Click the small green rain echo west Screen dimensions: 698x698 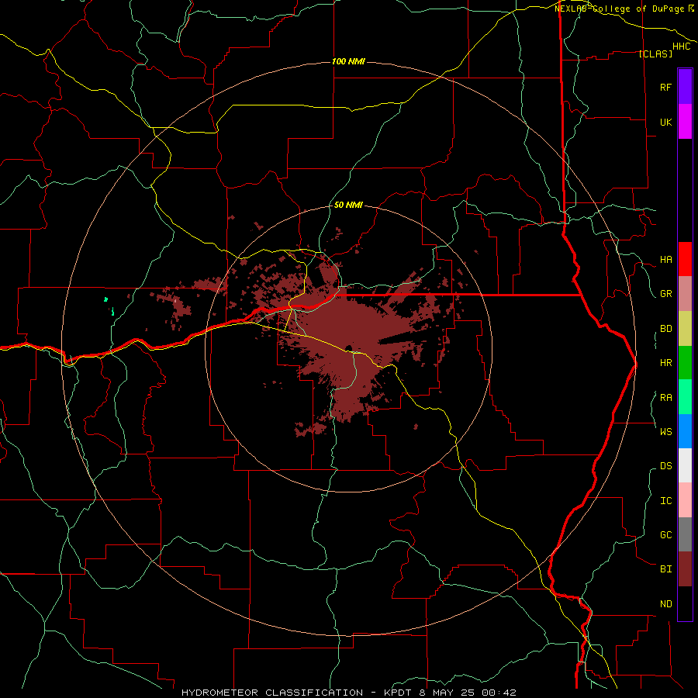pos(106,299)
